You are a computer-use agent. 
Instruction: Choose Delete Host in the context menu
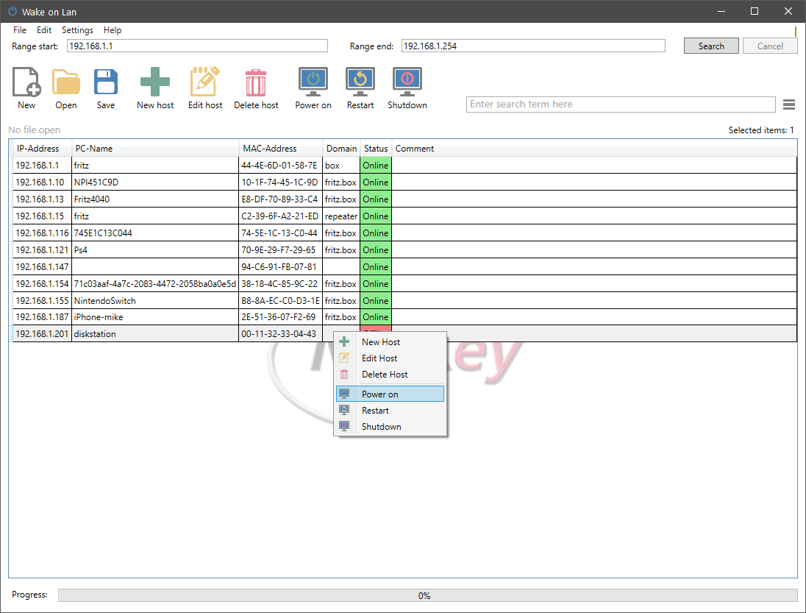390,375
